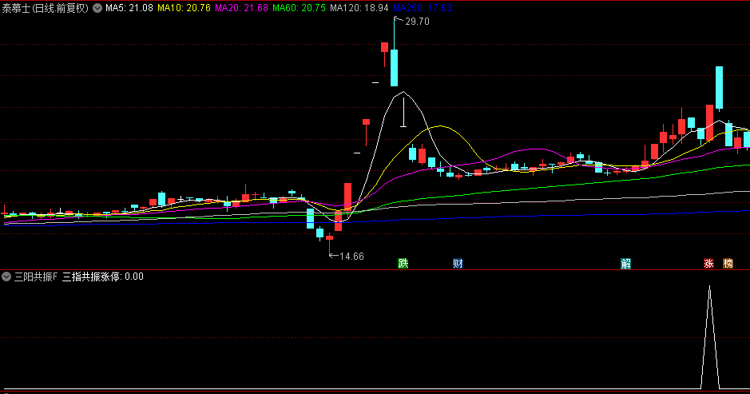The width and height of the screenshot is (750, 394).
Task: Select the MA5: 21.08 label
Action: [129, 8]
